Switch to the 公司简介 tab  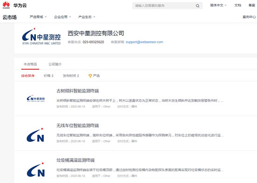[55, 64]
